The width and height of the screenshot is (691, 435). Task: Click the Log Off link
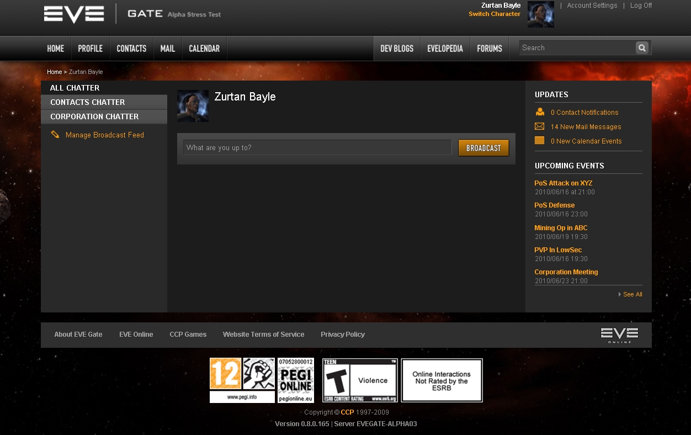pyautogui.click(x=641, y=6)
